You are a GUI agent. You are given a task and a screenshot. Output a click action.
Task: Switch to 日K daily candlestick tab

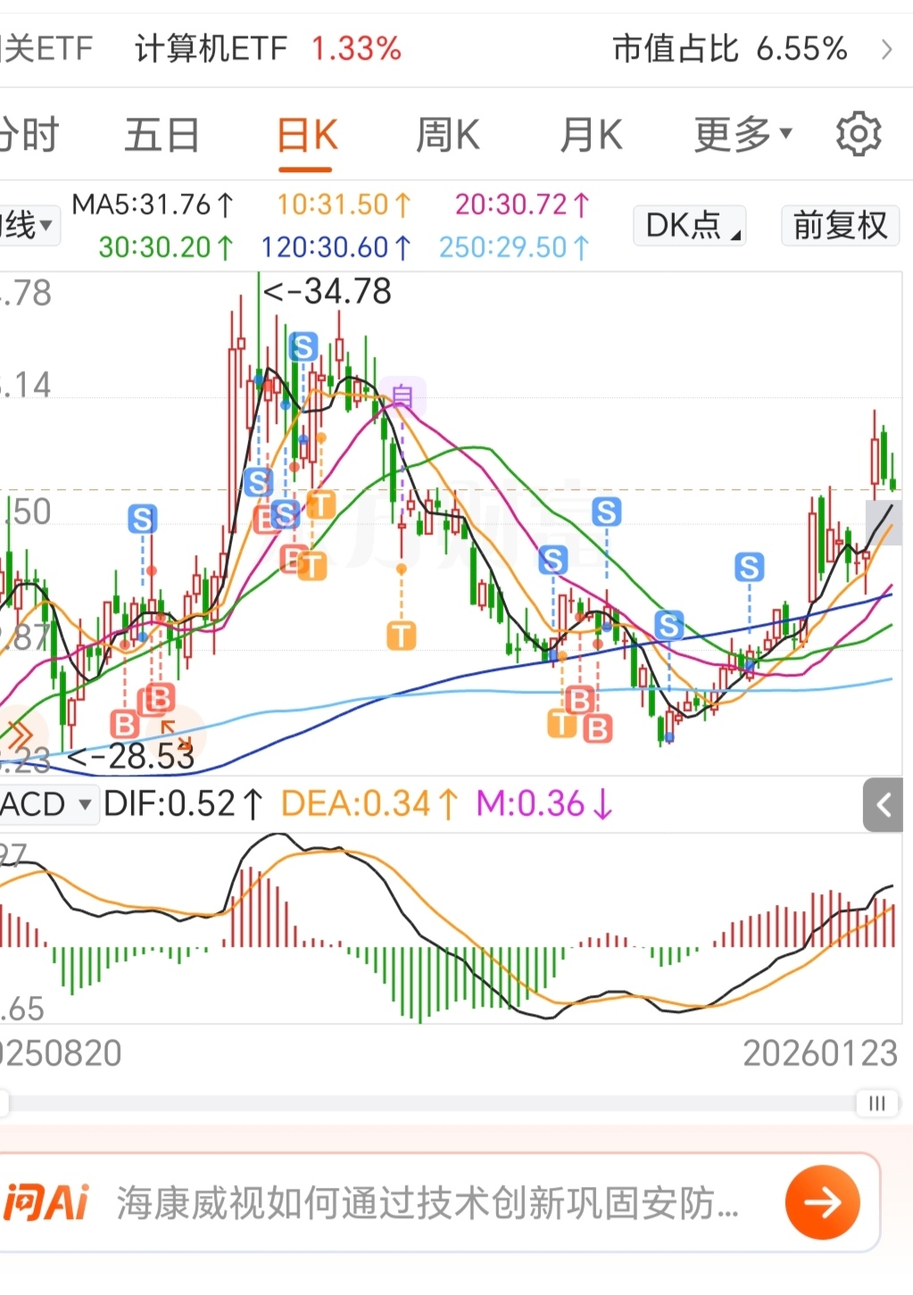tap(306, 137)
